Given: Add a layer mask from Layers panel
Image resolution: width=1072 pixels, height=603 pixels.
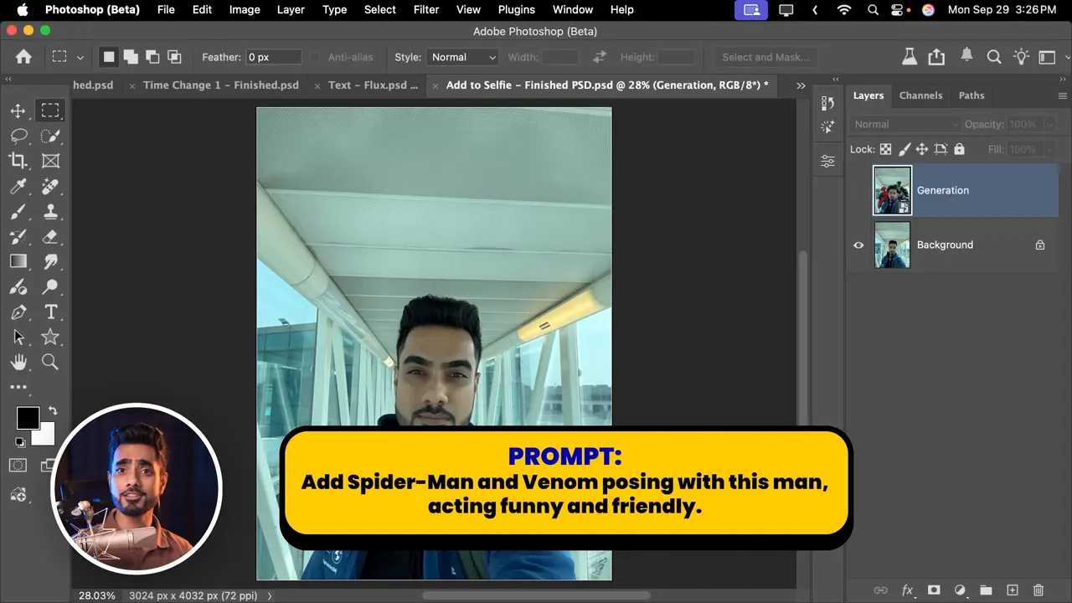Looking at the screenshot, I should [934, 590].
